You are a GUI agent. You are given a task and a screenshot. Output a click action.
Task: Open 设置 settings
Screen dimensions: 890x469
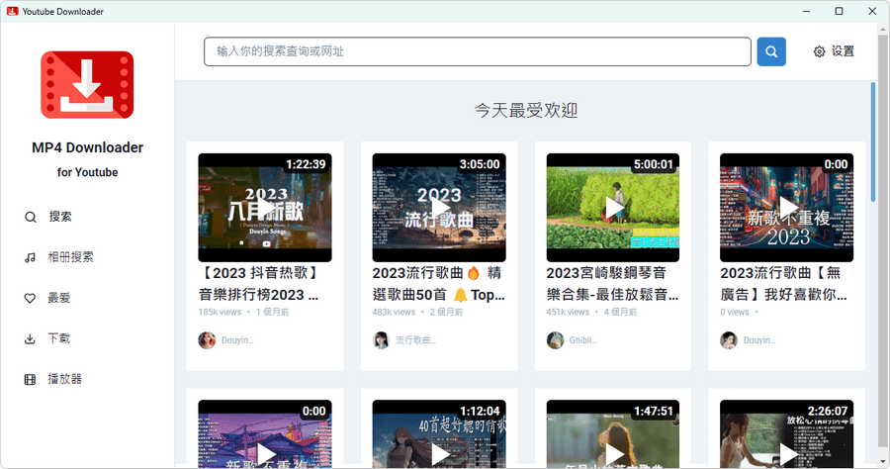(834, 51)
